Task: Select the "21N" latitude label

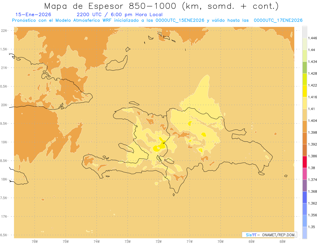Action: (x=4, y=68)
